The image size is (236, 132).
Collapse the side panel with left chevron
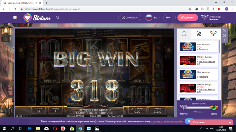(x=224, y=40)
